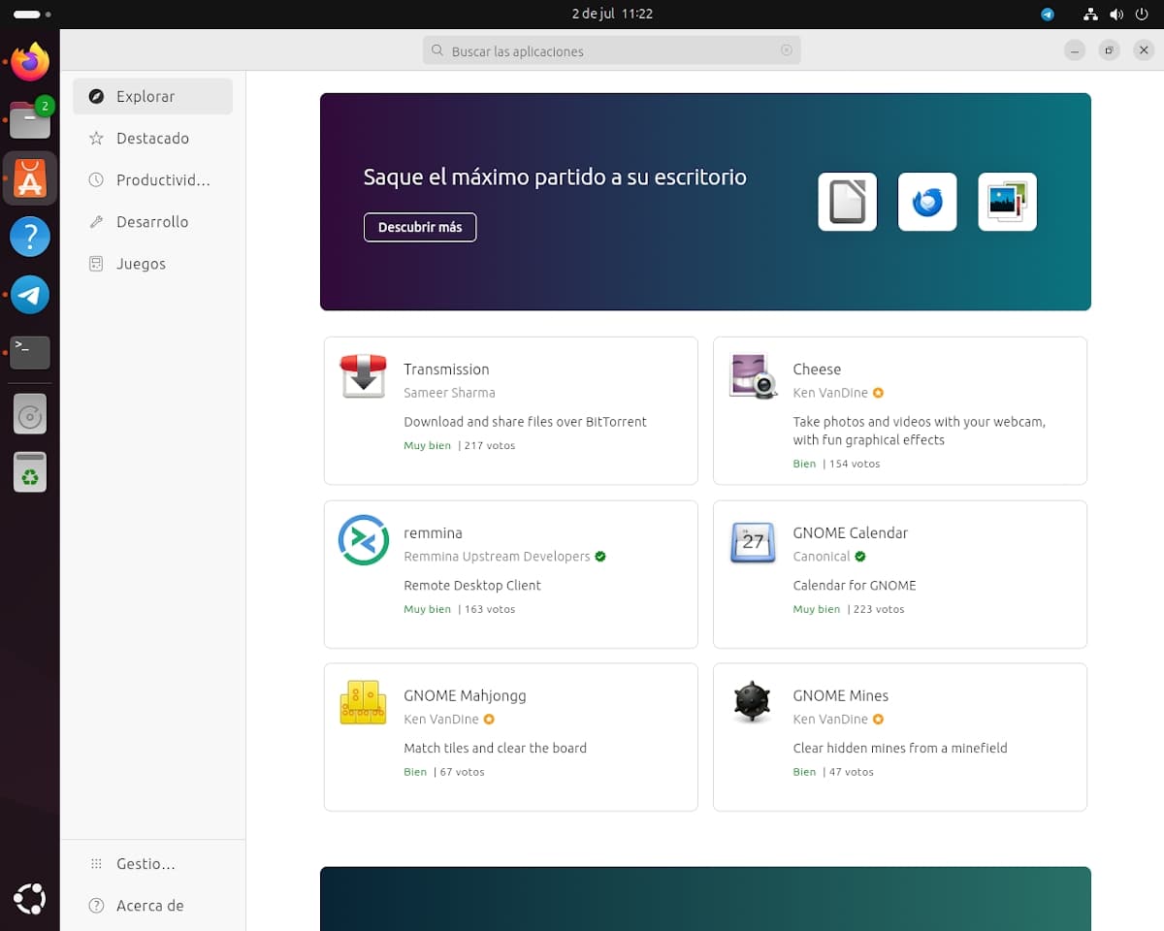Viewport: 1164px width, 931px height.
Task: Open the GNOME Mines title
Action: (x=840, y=695)
